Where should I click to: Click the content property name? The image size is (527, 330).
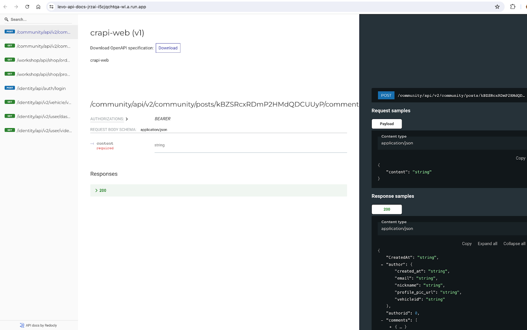105,144
